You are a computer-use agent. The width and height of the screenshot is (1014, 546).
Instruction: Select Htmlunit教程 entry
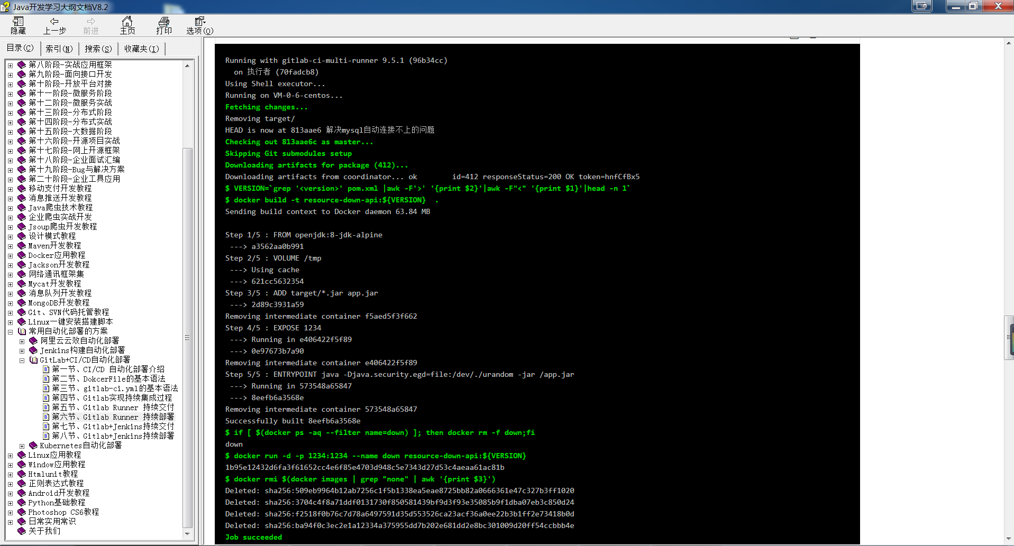53,474
